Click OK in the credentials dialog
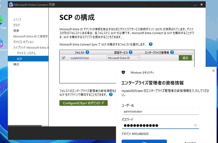Image resolution: width=218 pixels, height=143 pixels. [144, 141]
